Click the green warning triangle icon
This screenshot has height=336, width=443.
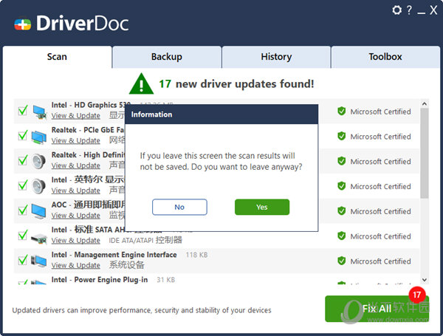[141, 84]
